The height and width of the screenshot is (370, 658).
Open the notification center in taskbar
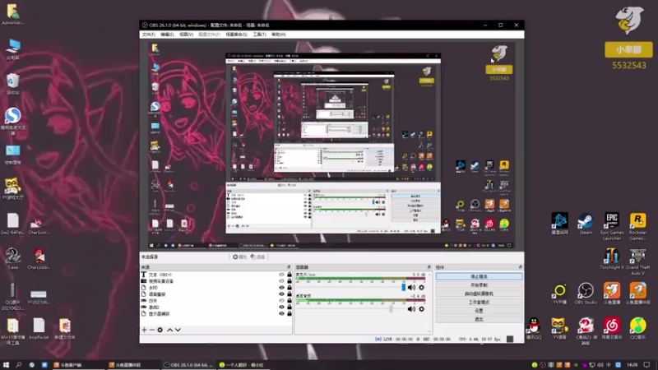coord(647,364)
